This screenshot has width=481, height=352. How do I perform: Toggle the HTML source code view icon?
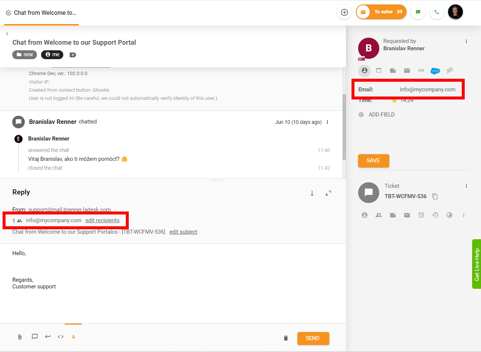[x=61, y=337]
